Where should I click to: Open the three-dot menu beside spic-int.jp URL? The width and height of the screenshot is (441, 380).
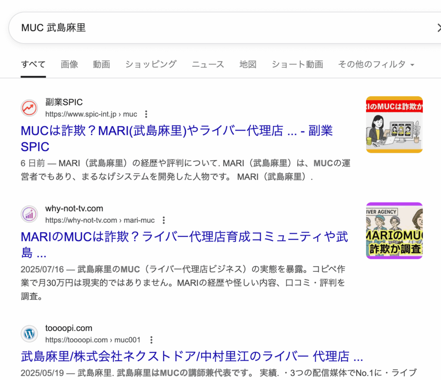tap(146, 114)
